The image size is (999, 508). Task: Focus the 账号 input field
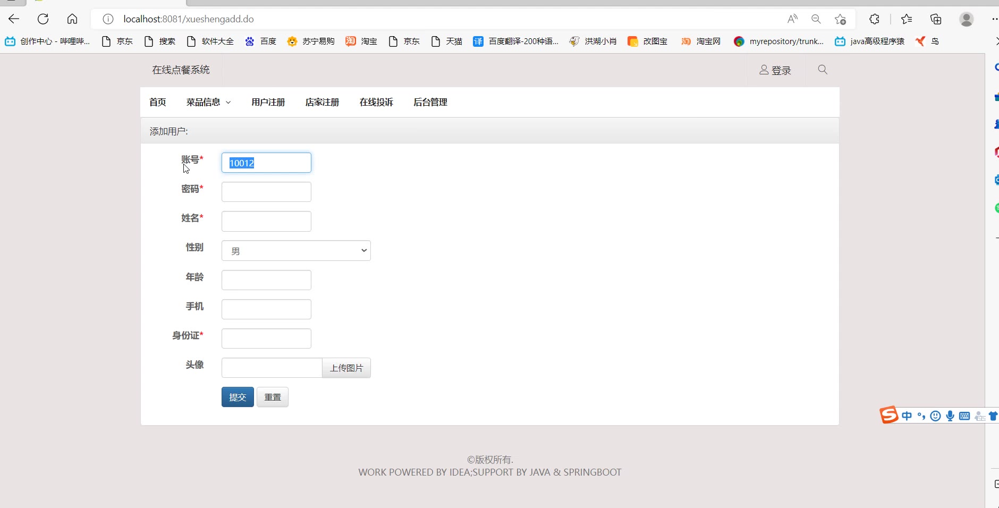coord(266,163)
